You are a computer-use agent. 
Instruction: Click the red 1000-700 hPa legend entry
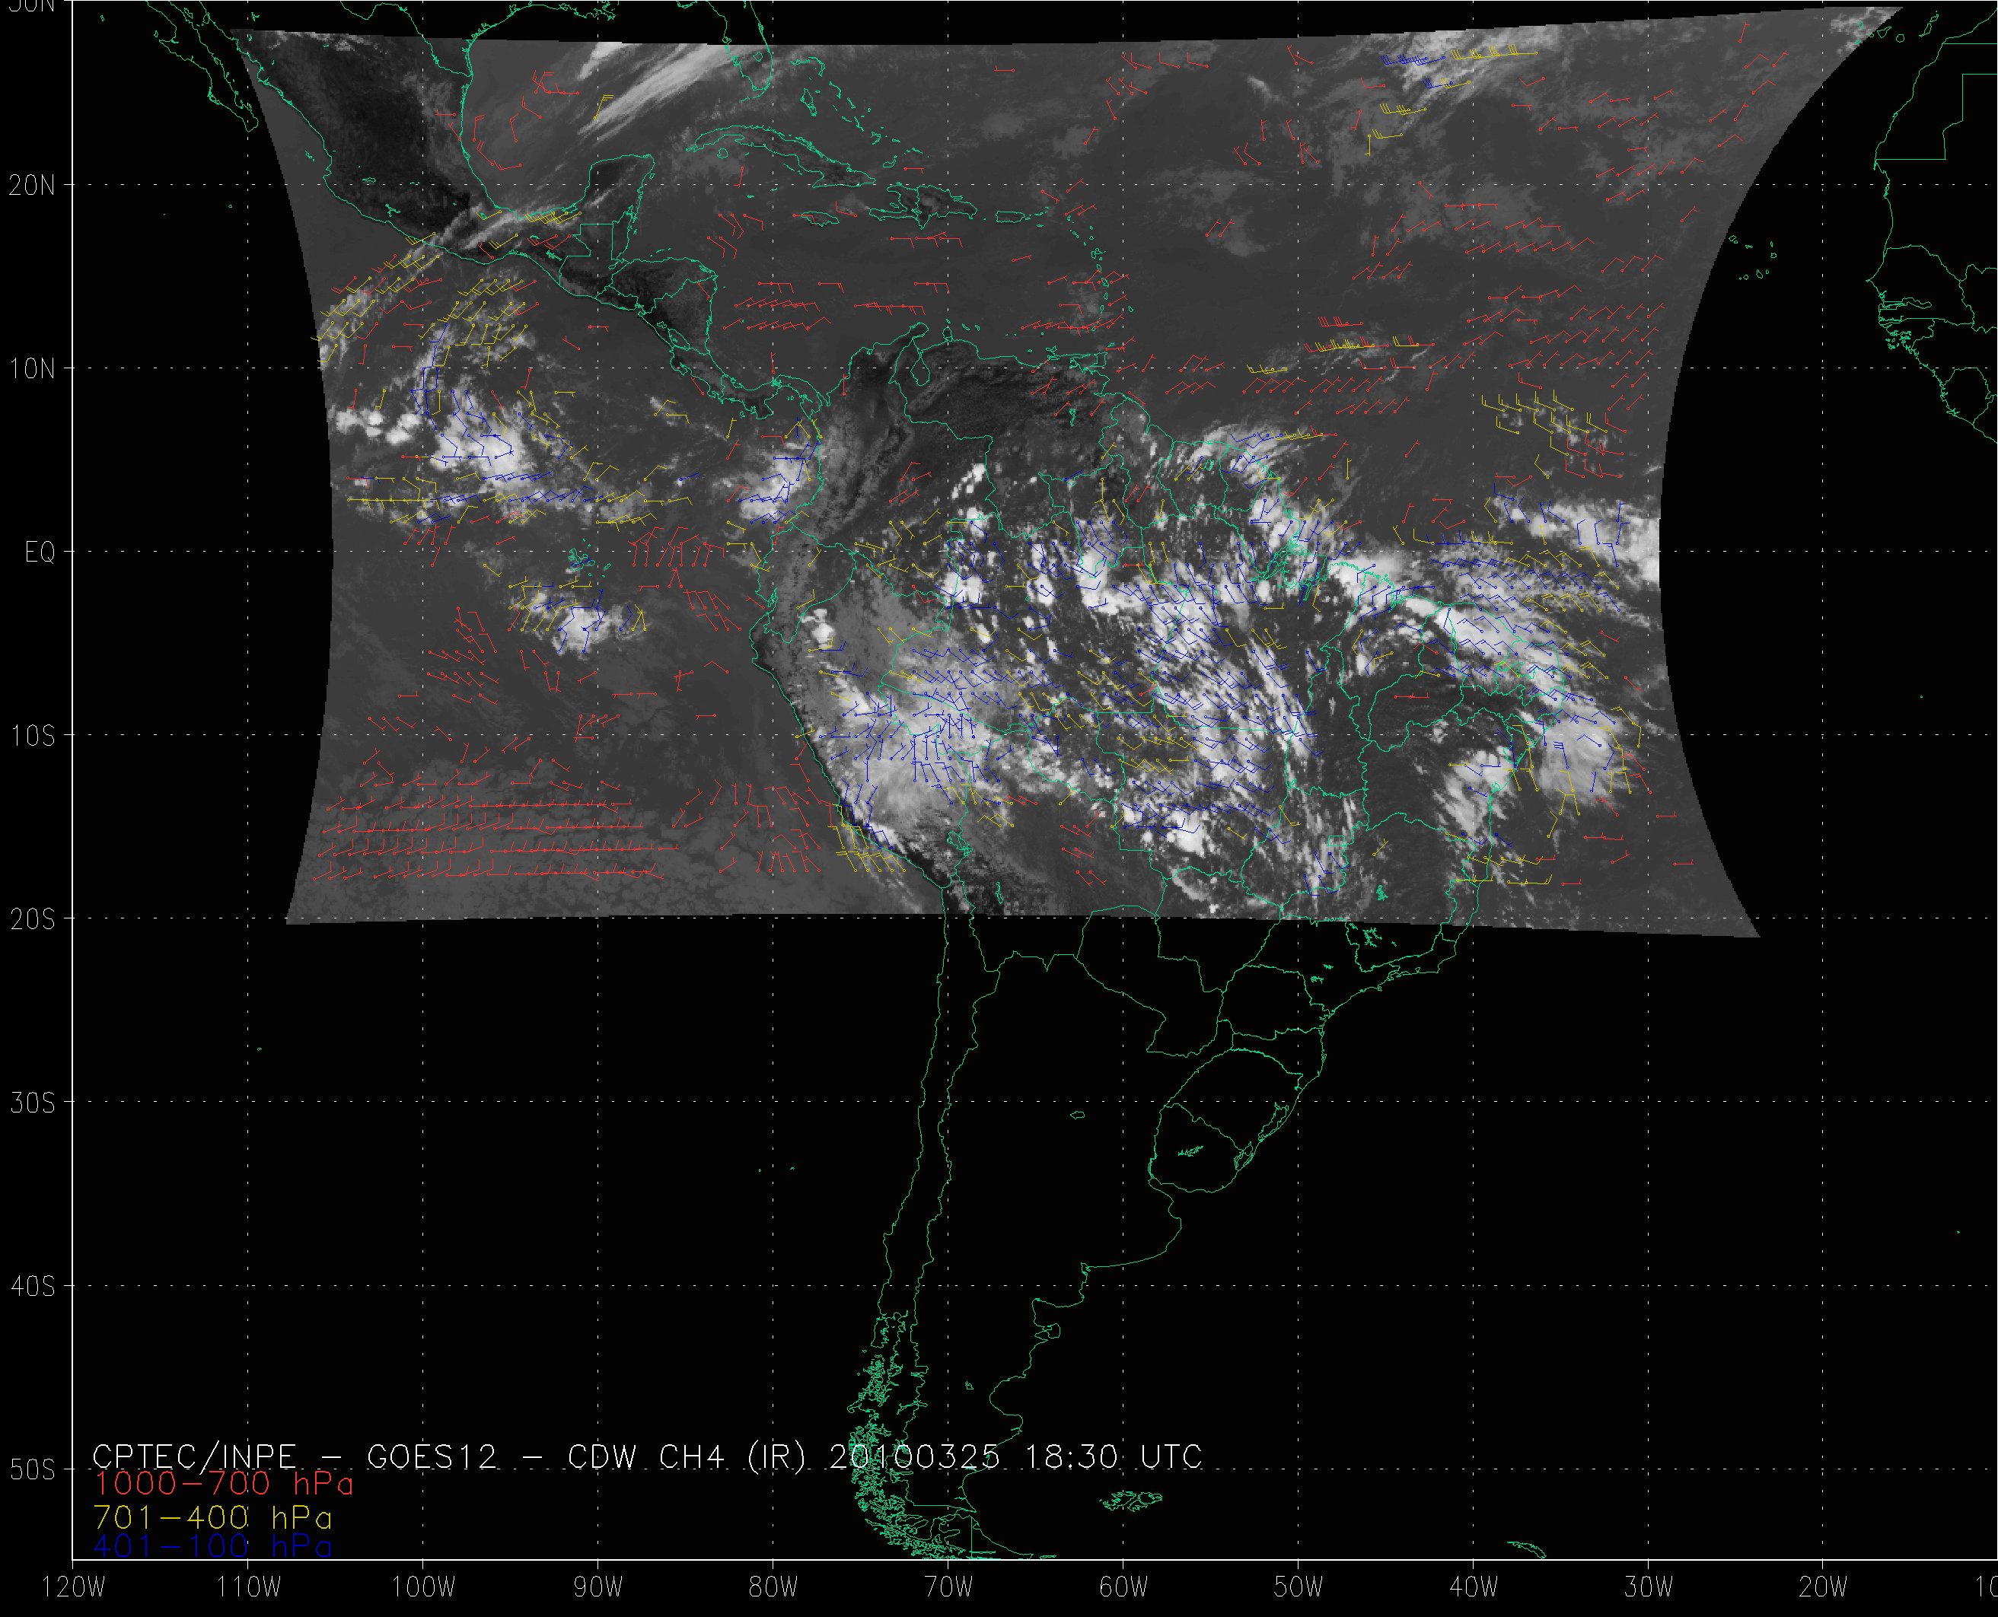click(x=224, y=1484)
